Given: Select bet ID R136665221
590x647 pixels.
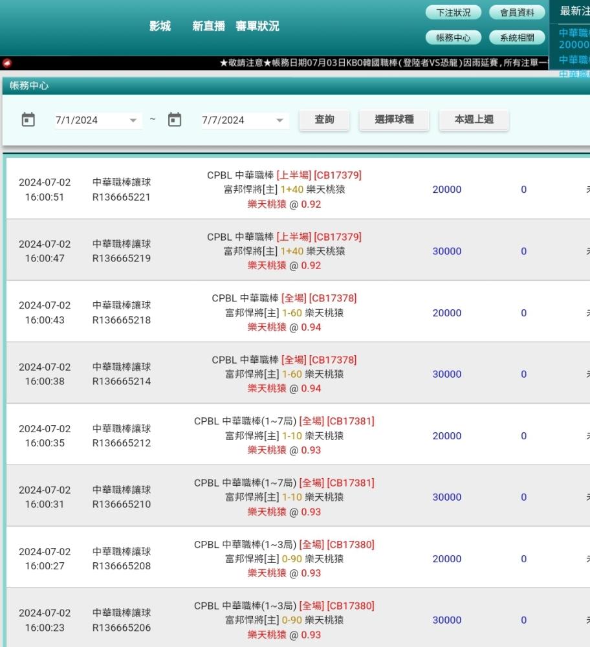Looking at the screenshot, I should pyautogui.click(x=122, y=197).
